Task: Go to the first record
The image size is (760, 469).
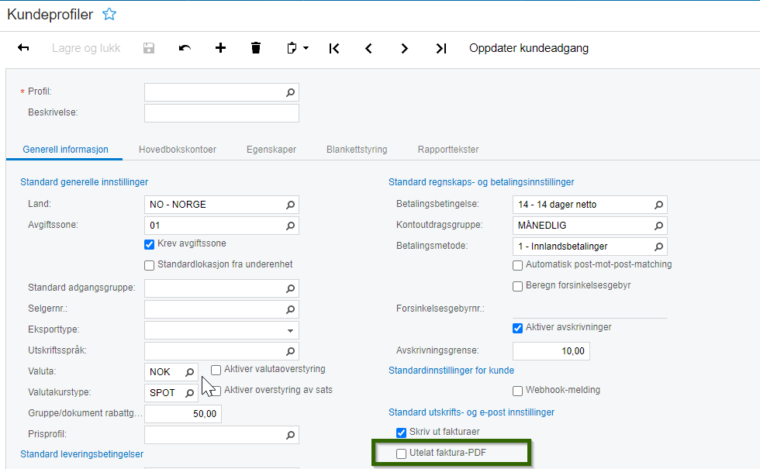Action: [333, 48]
